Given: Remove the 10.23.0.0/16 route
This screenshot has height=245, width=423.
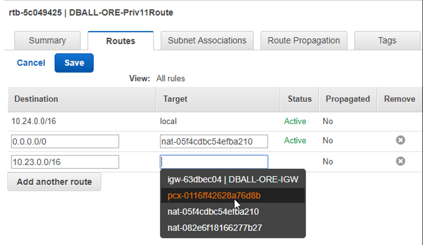Looking at the screenshot, I should tap(400, 161).
